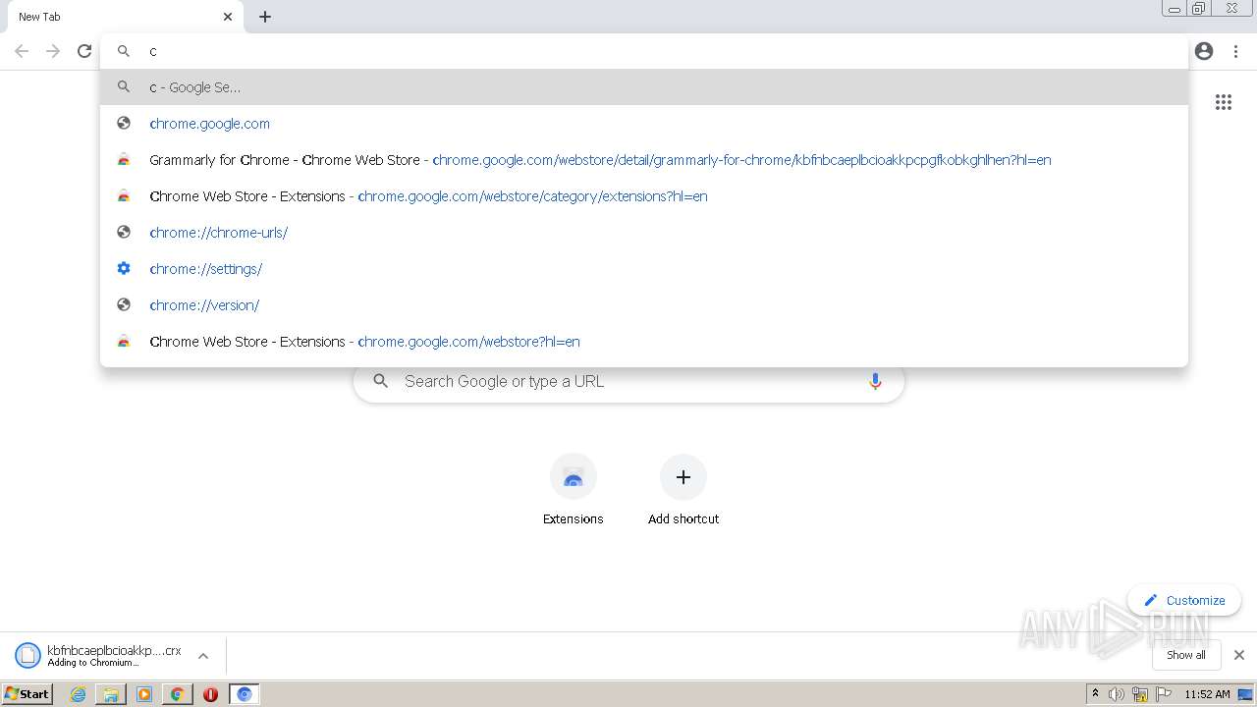Select the active Chromium taskbar button
The height and width of the screenshot is (707, 1257).
click(245, 694)
